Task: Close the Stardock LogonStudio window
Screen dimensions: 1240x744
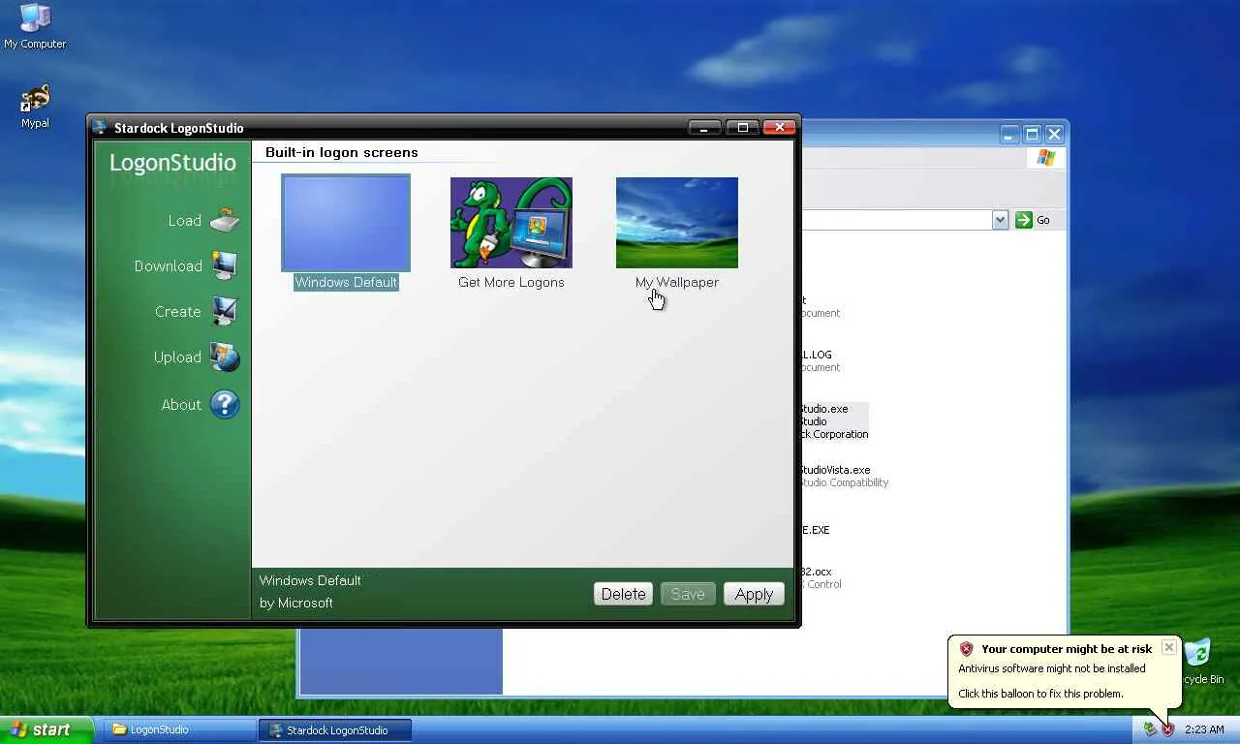Action: tap(779, 127)
